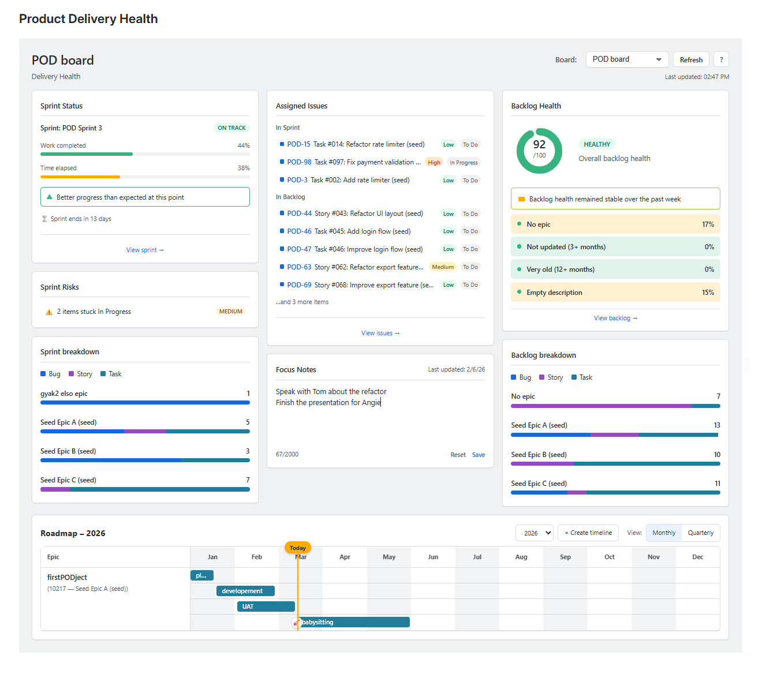Follow the View issues link
The height and width of the screenshot is (674, 766).
click(380, 333)
